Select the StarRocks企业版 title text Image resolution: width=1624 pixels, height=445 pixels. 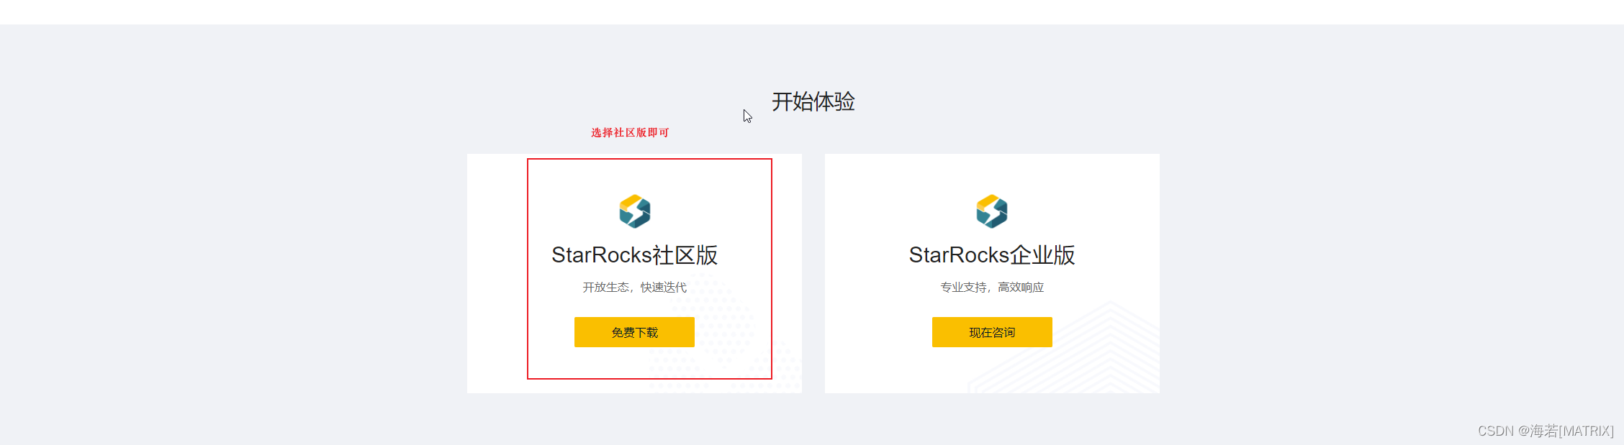tap(992, 255)
